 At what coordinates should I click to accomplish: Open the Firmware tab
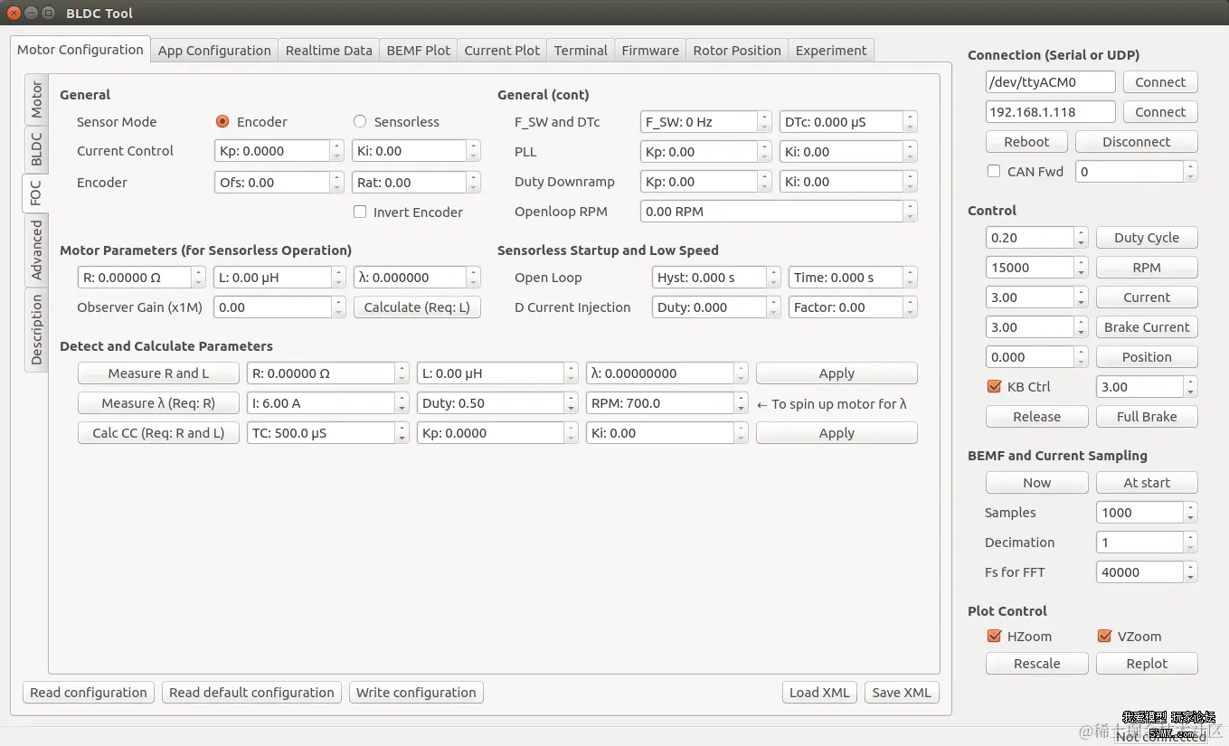tap(650, 51)
